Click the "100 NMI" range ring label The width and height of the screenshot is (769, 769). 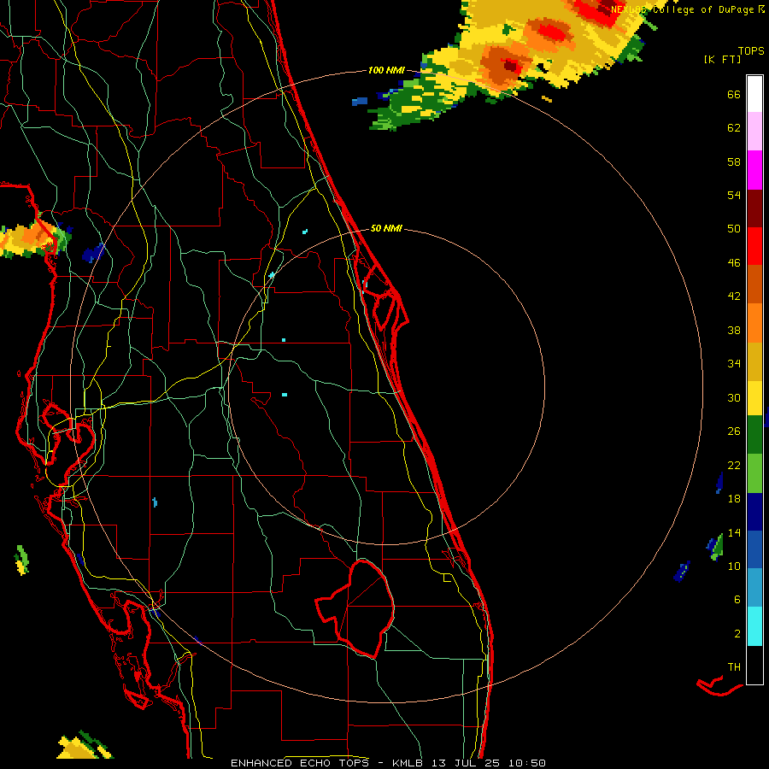386,71
